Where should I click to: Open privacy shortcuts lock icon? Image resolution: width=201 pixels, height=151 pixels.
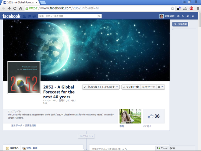(188, 16)
